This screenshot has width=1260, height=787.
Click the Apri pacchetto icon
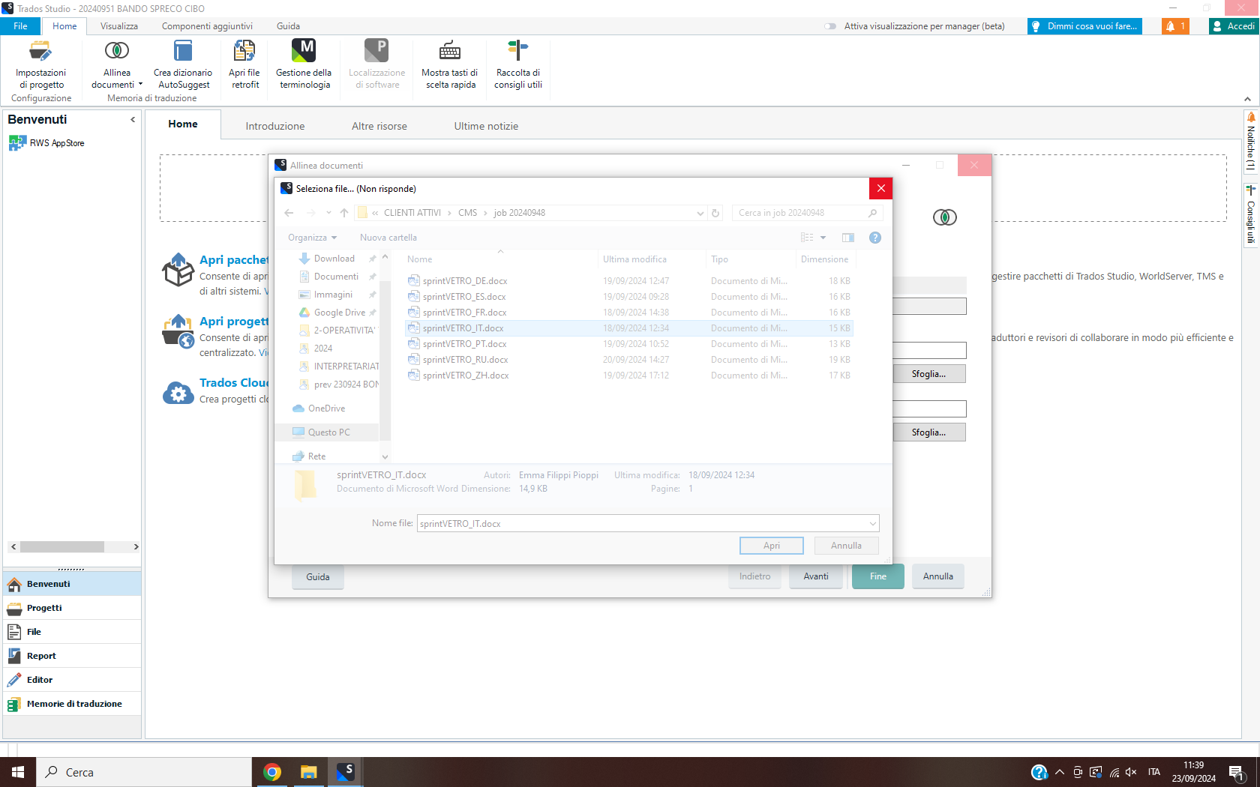178,270
